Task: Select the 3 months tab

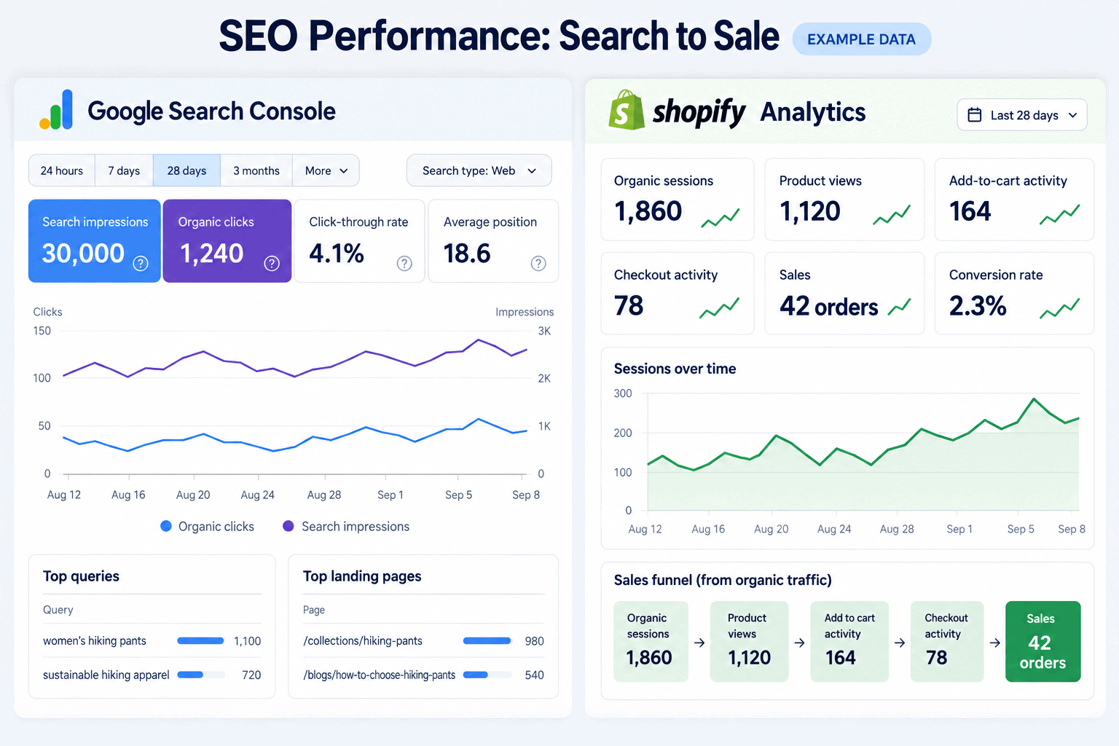Action: (x=256, y=170)
